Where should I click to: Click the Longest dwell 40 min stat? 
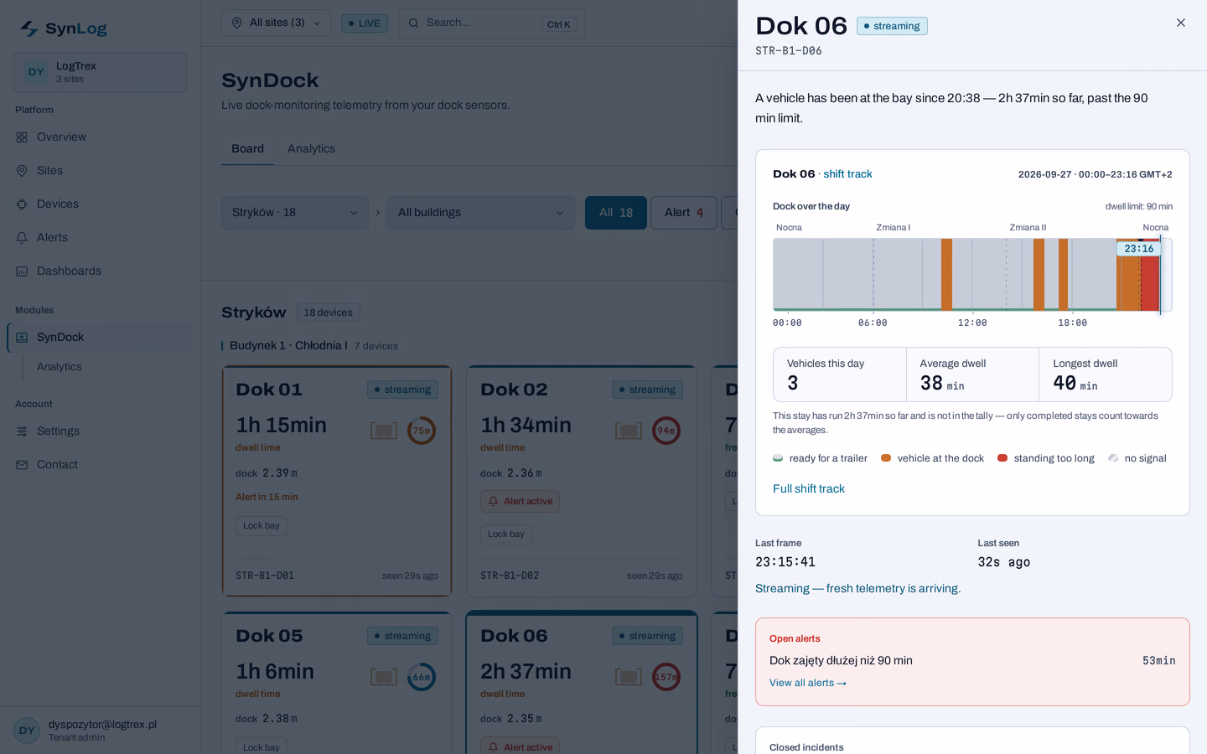[x=1106, y=375]
